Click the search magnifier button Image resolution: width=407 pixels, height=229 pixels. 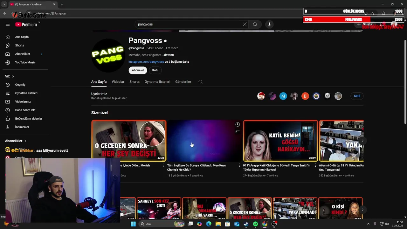pos(255,24)
